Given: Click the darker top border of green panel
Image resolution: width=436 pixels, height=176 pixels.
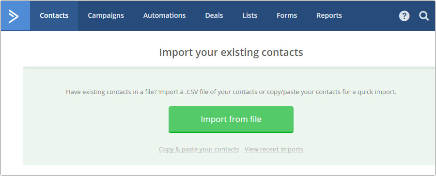Looking at the screenshot, I should (228, 68).
